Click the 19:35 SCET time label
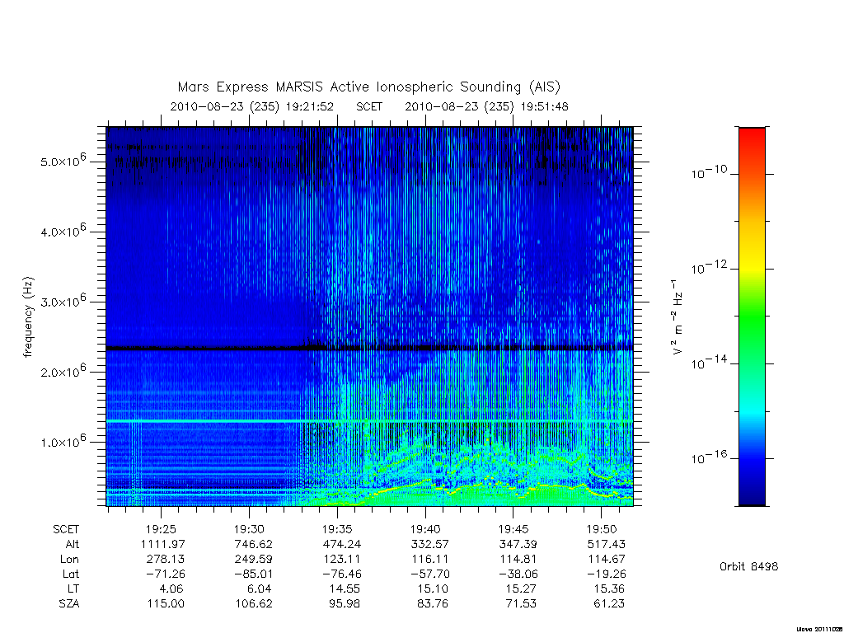The height and width of the screenshot is (633, 844). click(x=337, y=529)
